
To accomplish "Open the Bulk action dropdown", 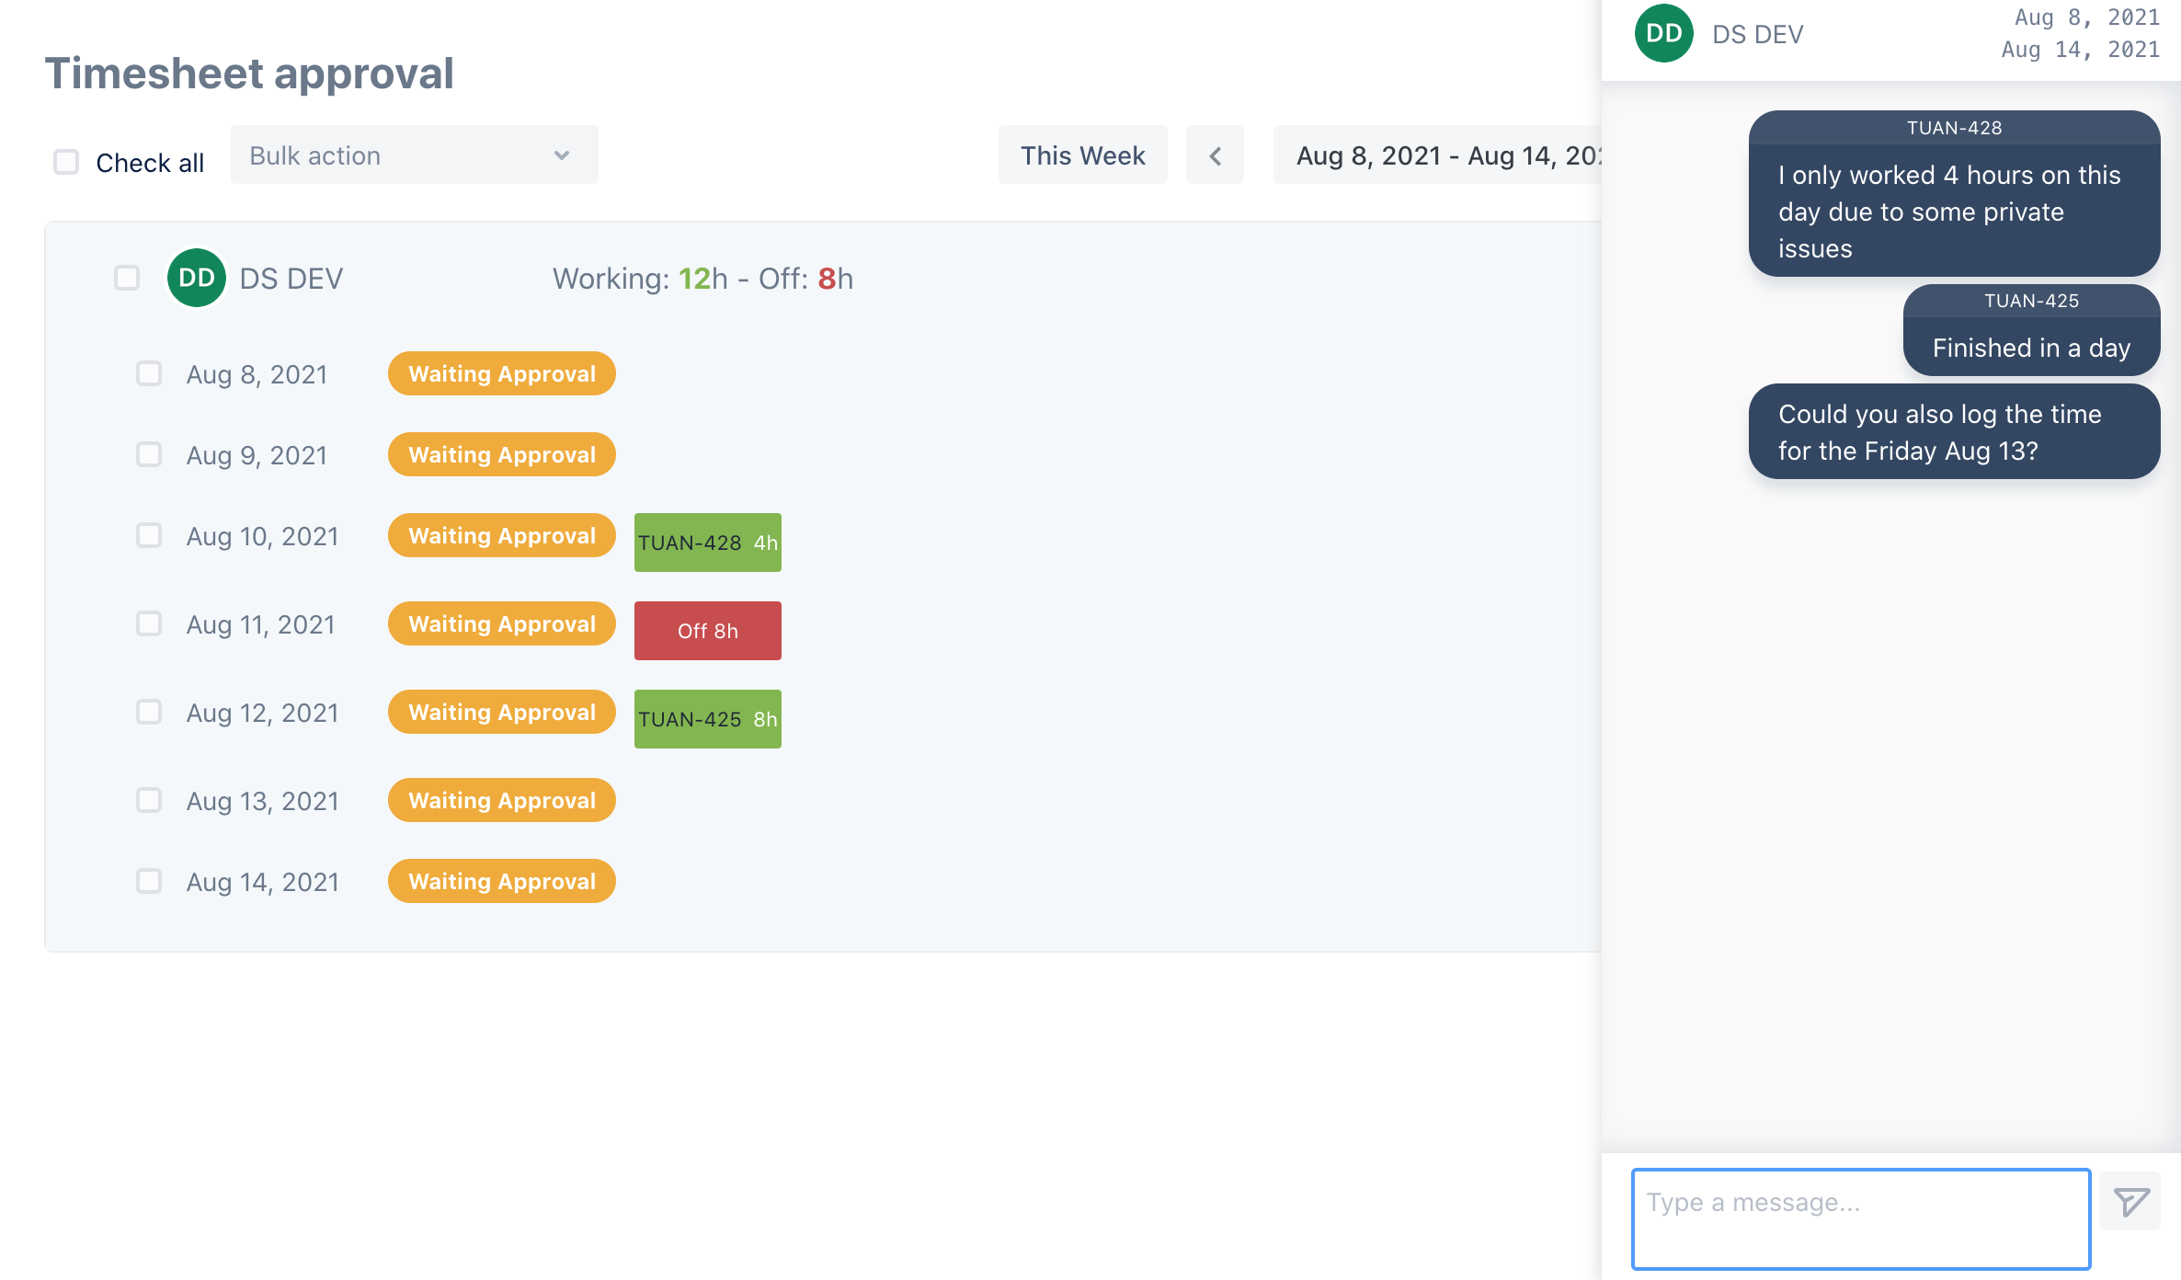I will [414, 155].
